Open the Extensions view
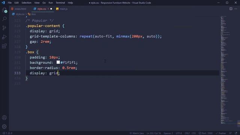240x135 pixels. tap(4, 46)
